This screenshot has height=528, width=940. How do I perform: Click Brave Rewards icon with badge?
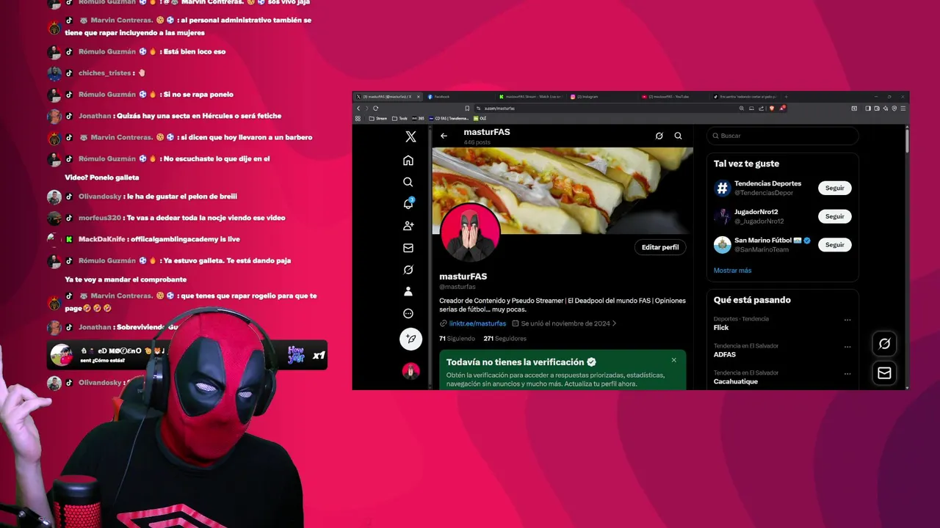click(x=783, y=108)
